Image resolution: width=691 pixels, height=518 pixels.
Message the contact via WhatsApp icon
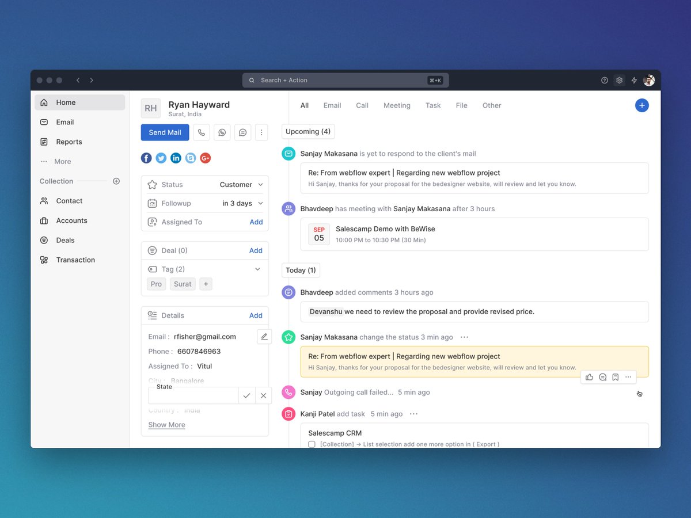[222, 132]
